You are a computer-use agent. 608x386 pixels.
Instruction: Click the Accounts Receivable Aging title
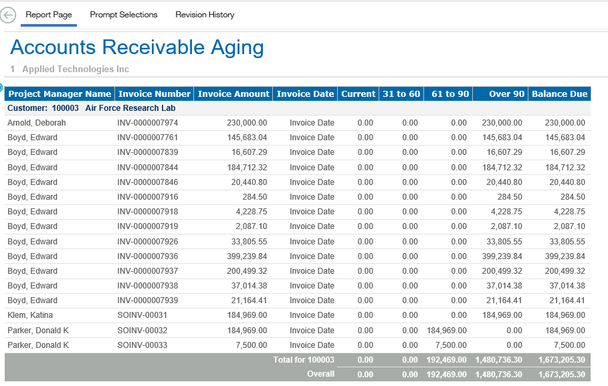pos(137,47)
